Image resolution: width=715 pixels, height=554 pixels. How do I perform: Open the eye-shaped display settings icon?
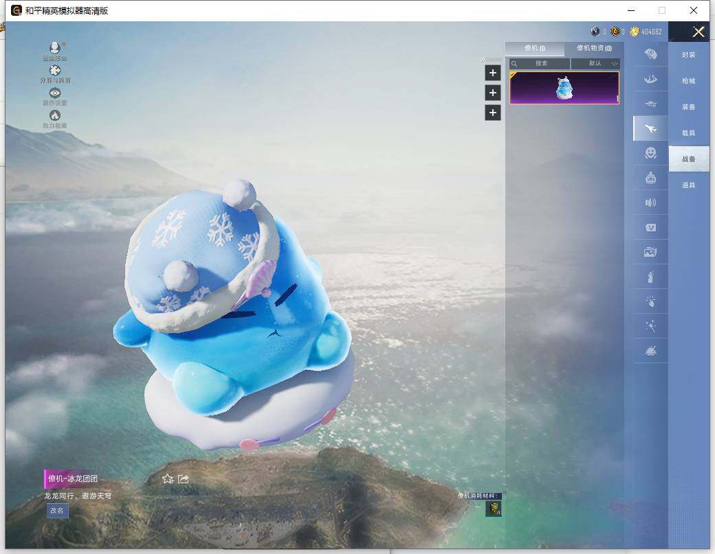[x=55, y=93]
